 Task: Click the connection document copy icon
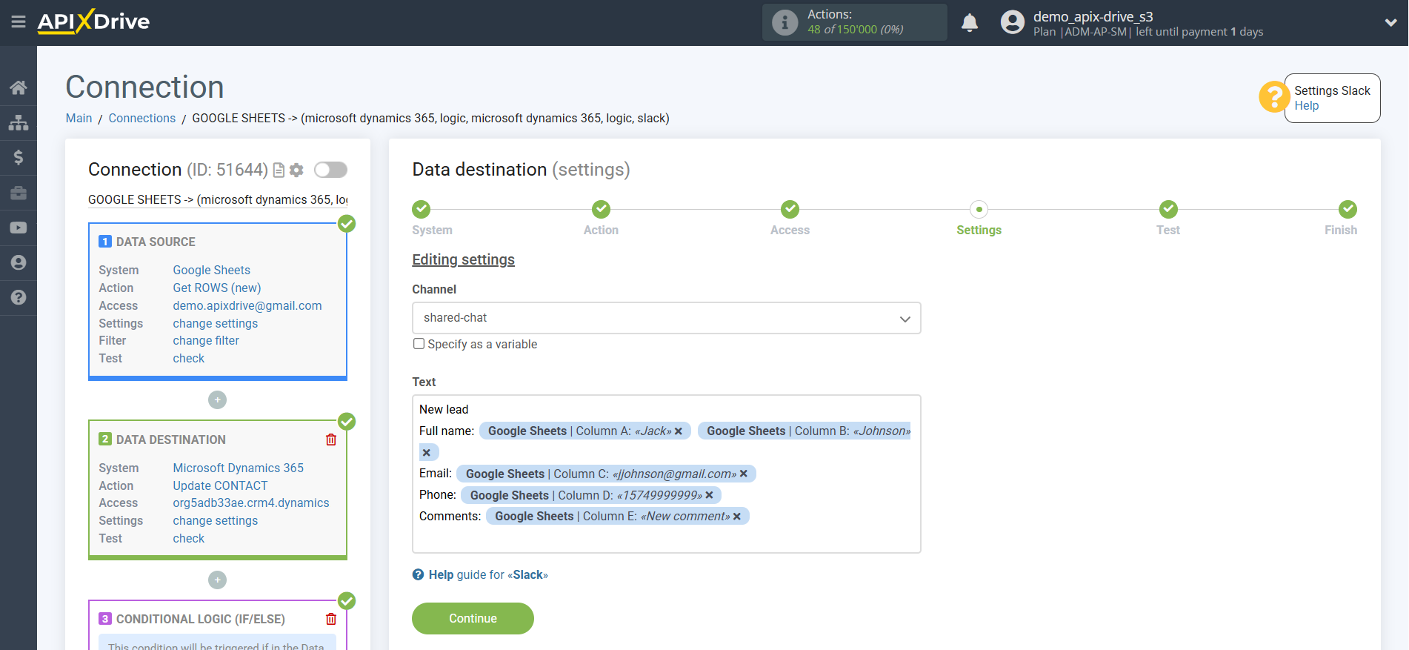tap(279, 170)
